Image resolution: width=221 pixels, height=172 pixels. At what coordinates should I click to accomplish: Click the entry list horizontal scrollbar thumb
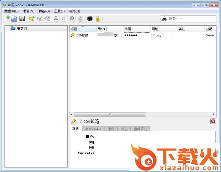point(110,114)
